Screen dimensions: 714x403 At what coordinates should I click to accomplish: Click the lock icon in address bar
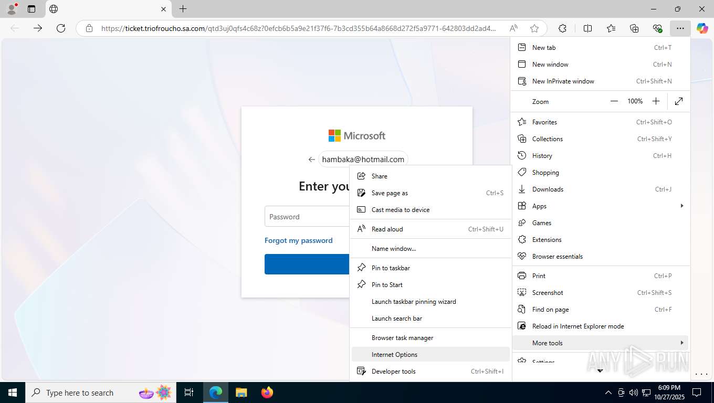pyautogui.click(x=89, y=28)
